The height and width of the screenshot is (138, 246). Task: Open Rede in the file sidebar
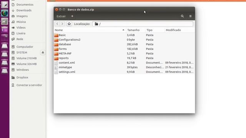pyautogui.click(x=20, y=39)
